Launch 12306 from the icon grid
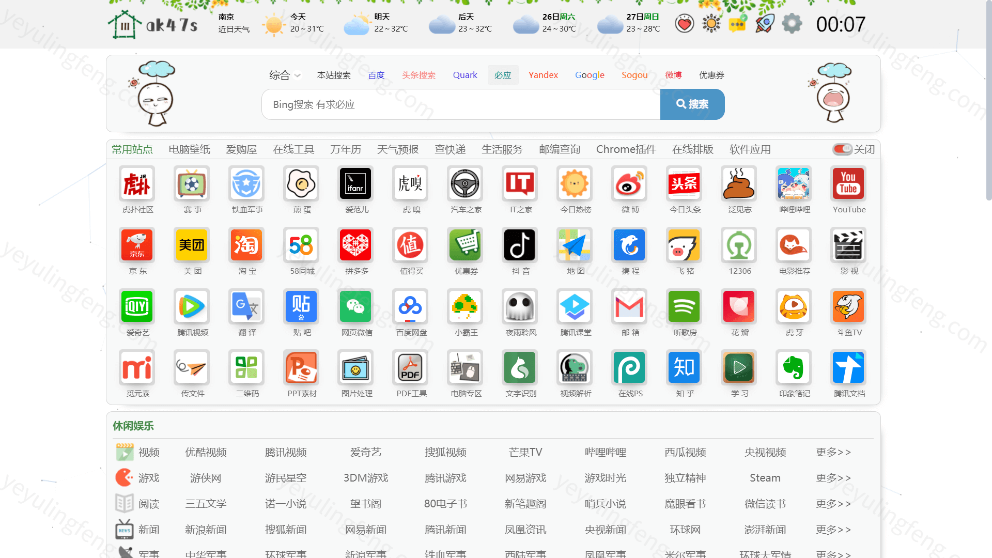Image resolution: width=992 pixels, height=558 pixels. (738, 245)
